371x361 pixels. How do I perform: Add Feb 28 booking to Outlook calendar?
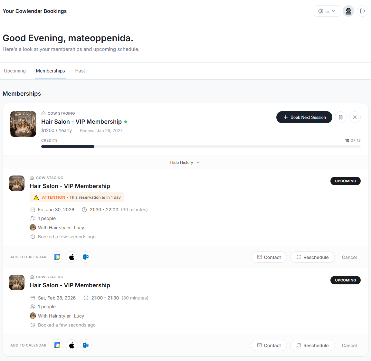[x=86, y=345]
